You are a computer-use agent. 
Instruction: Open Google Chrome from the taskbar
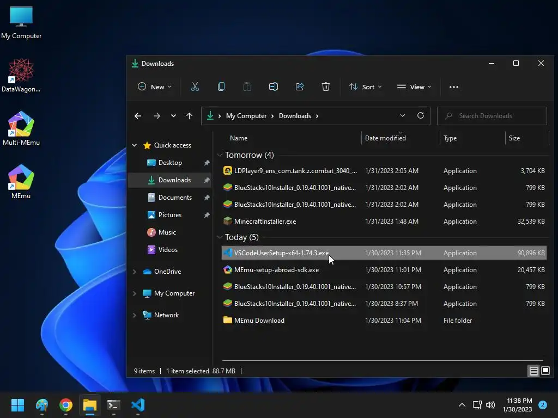point(66,405)
